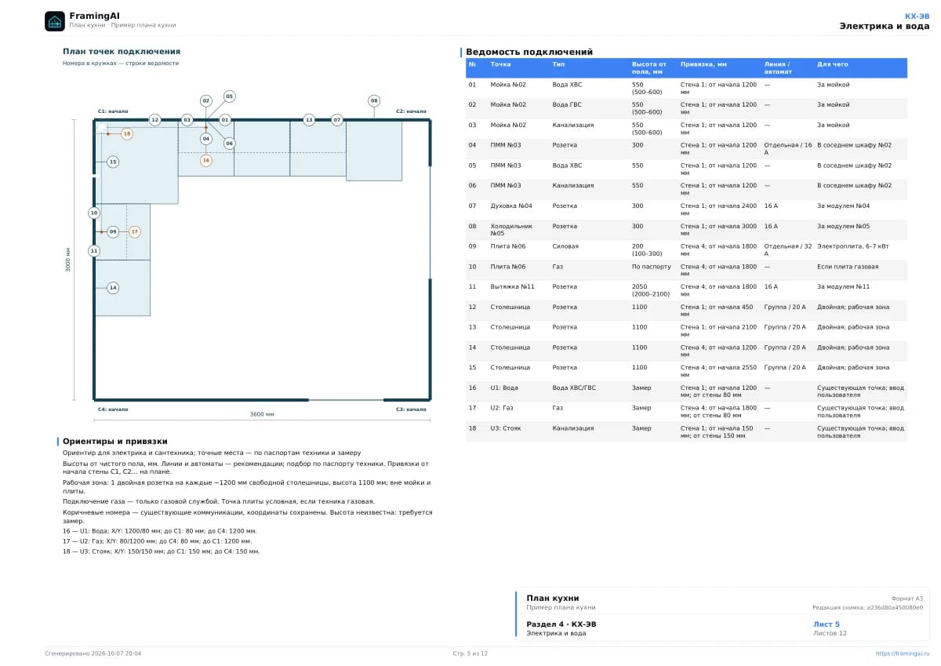Click the "Линия / автомат" column header
941x666 pixels.
click(779, 68)
